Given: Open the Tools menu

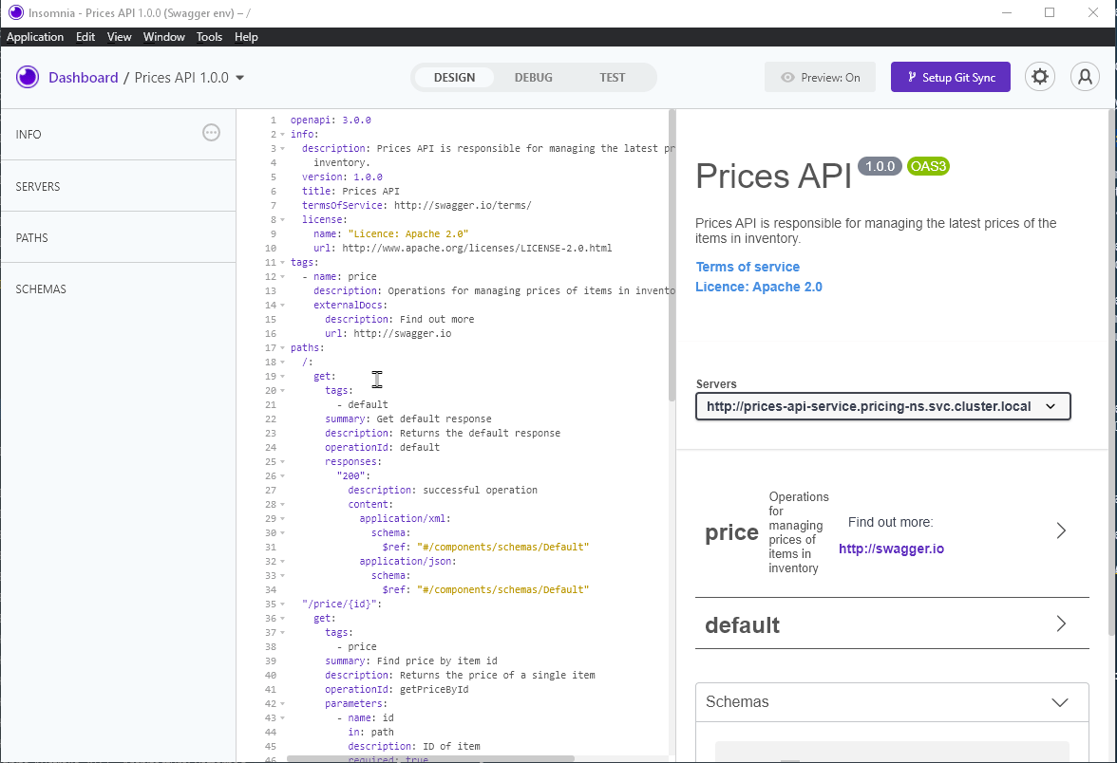Looking at the screenshot, I should [209, 37].
